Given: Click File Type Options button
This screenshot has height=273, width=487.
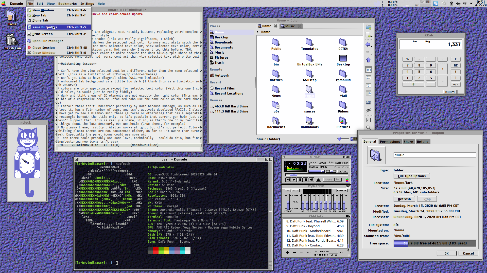Looking at the screenshot, I should (412, 176).
